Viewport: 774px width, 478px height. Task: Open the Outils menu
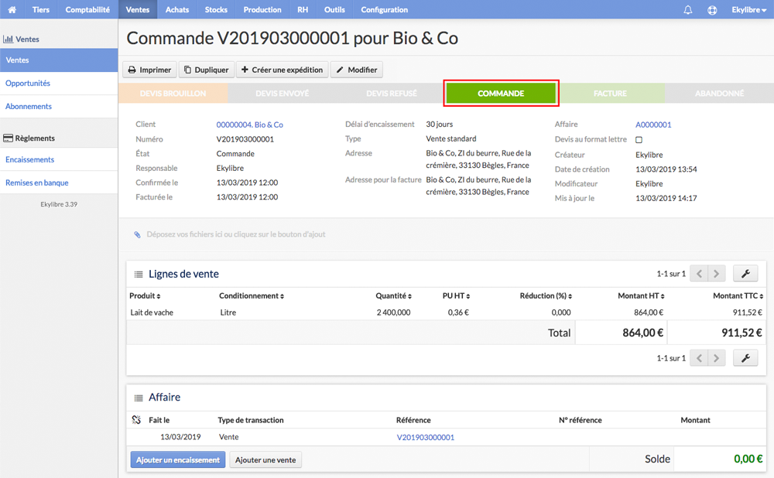click(334, 9)
